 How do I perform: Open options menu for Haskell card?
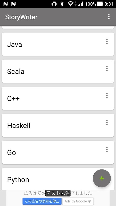click(x=107, y=123)
